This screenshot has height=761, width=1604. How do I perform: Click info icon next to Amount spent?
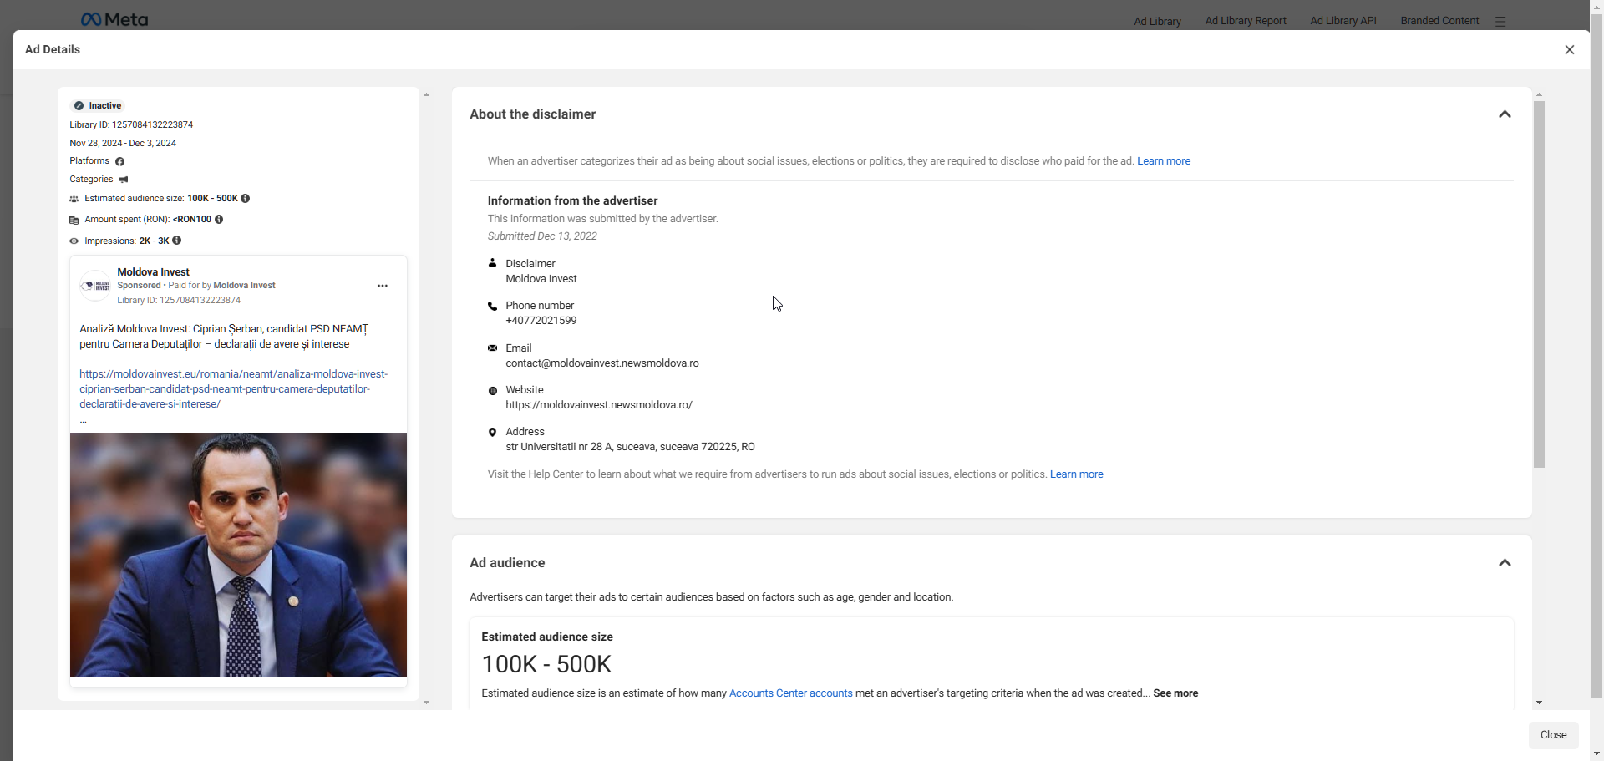[219, 220]
